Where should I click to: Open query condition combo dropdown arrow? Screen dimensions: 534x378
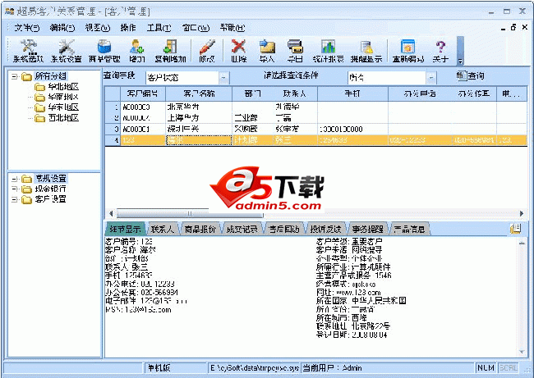(431, 78)
